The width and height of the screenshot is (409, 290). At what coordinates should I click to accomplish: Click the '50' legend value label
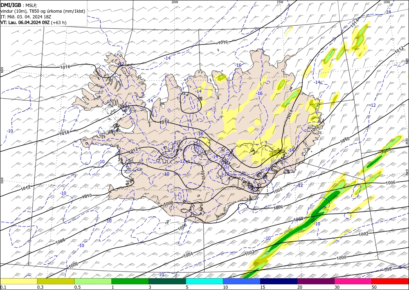[374, 287]
